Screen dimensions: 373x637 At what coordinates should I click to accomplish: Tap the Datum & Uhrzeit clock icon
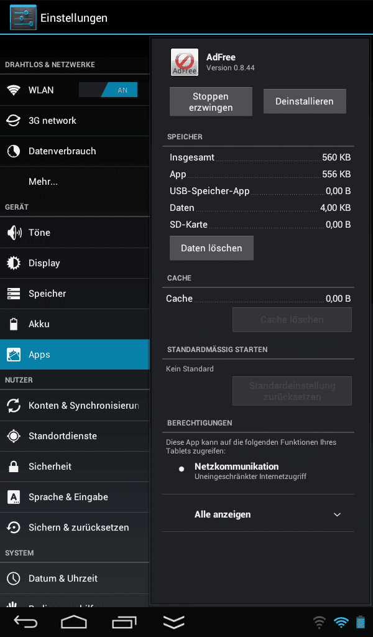(14, 578)
